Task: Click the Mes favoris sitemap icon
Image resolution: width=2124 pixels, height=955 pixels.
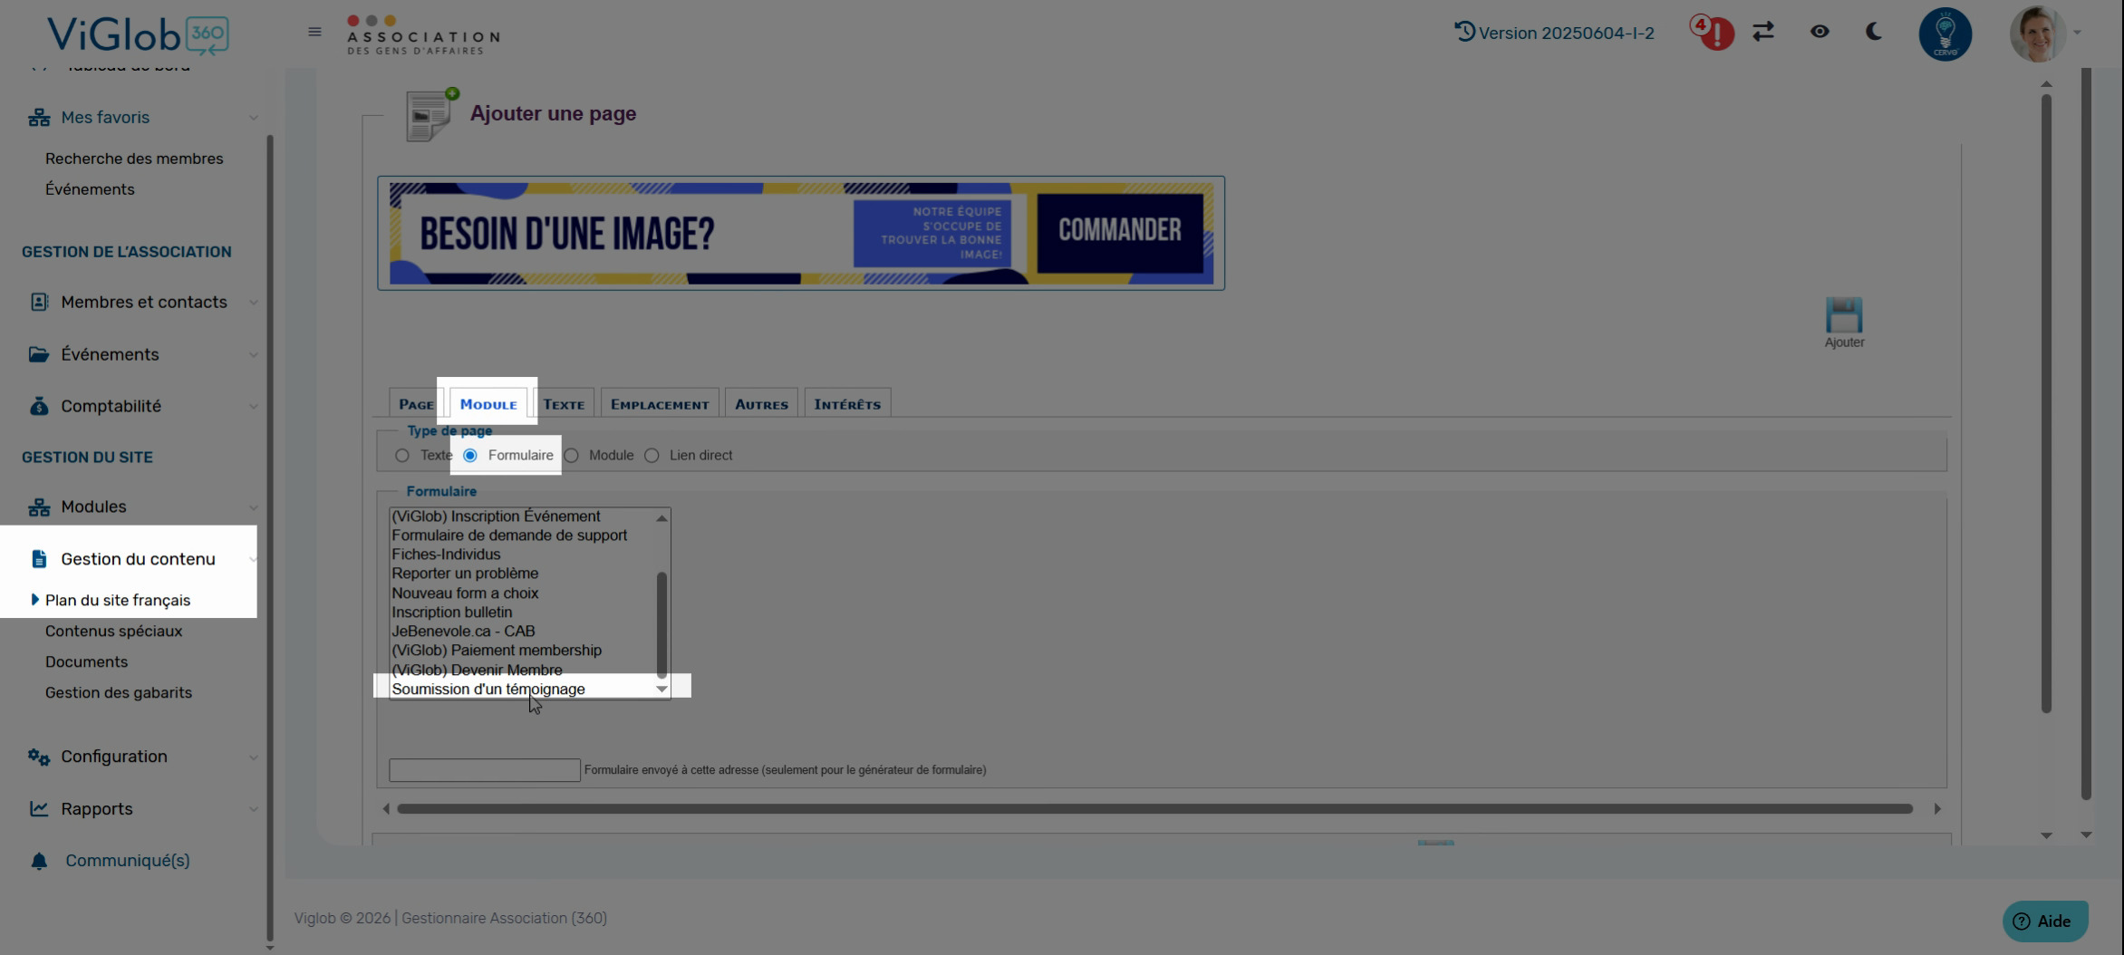Action: coord(38,118)
